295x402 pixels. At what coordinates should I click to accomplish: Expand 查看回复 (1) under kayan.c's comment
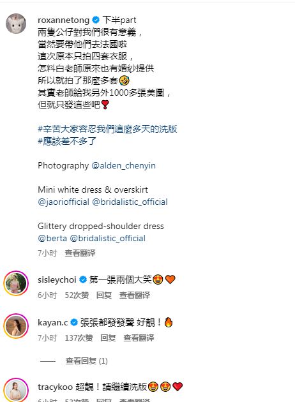pos(86,361)
